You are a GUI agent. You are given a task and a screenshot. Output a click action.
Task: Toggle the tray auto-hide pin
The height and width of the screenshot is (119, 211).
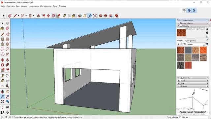point(208,20)
